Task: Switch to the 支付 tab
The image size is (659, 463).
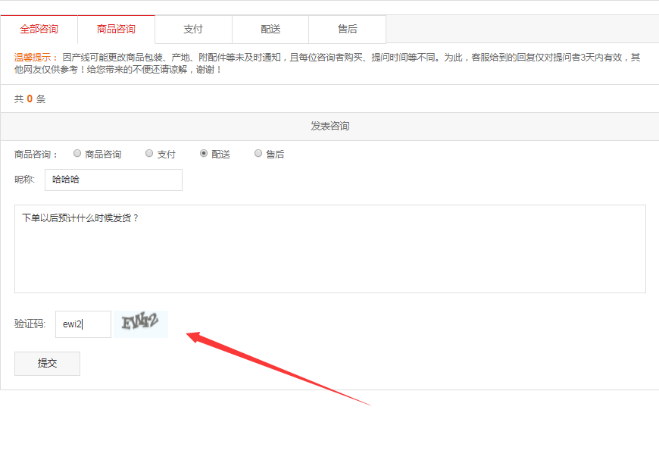Action: (x=193, y=30)
